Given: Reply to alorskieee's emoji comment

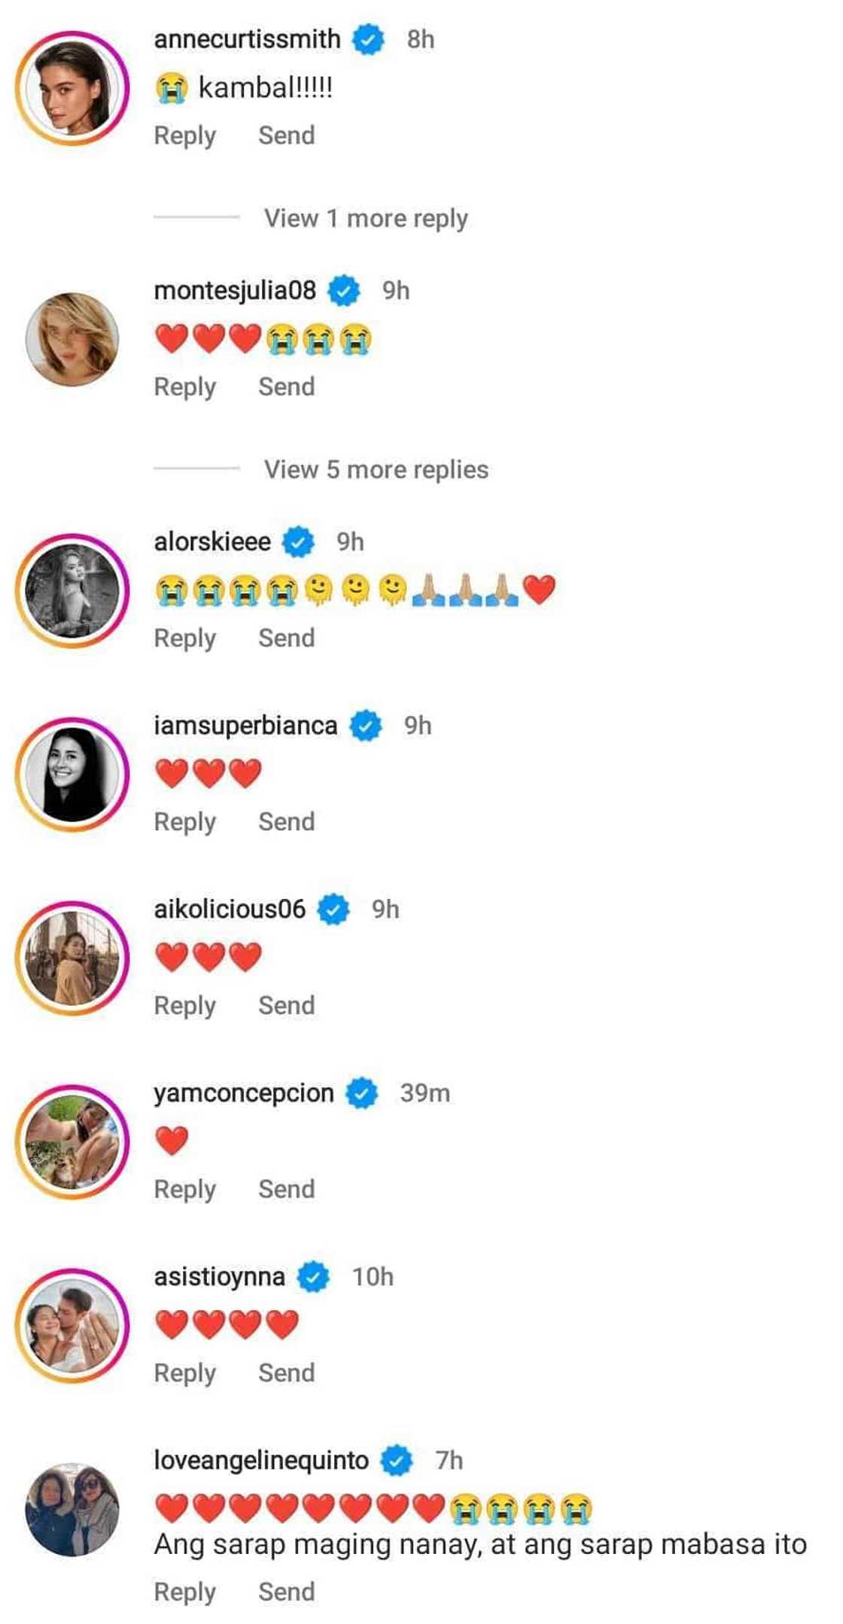Looking at the screenshot, I should [x=184, y=638].
